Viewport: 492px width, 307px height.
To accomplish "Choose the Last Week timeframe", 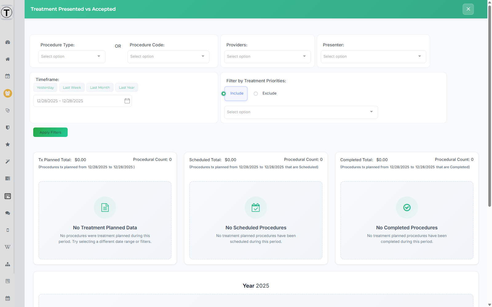I will (72, 87).
